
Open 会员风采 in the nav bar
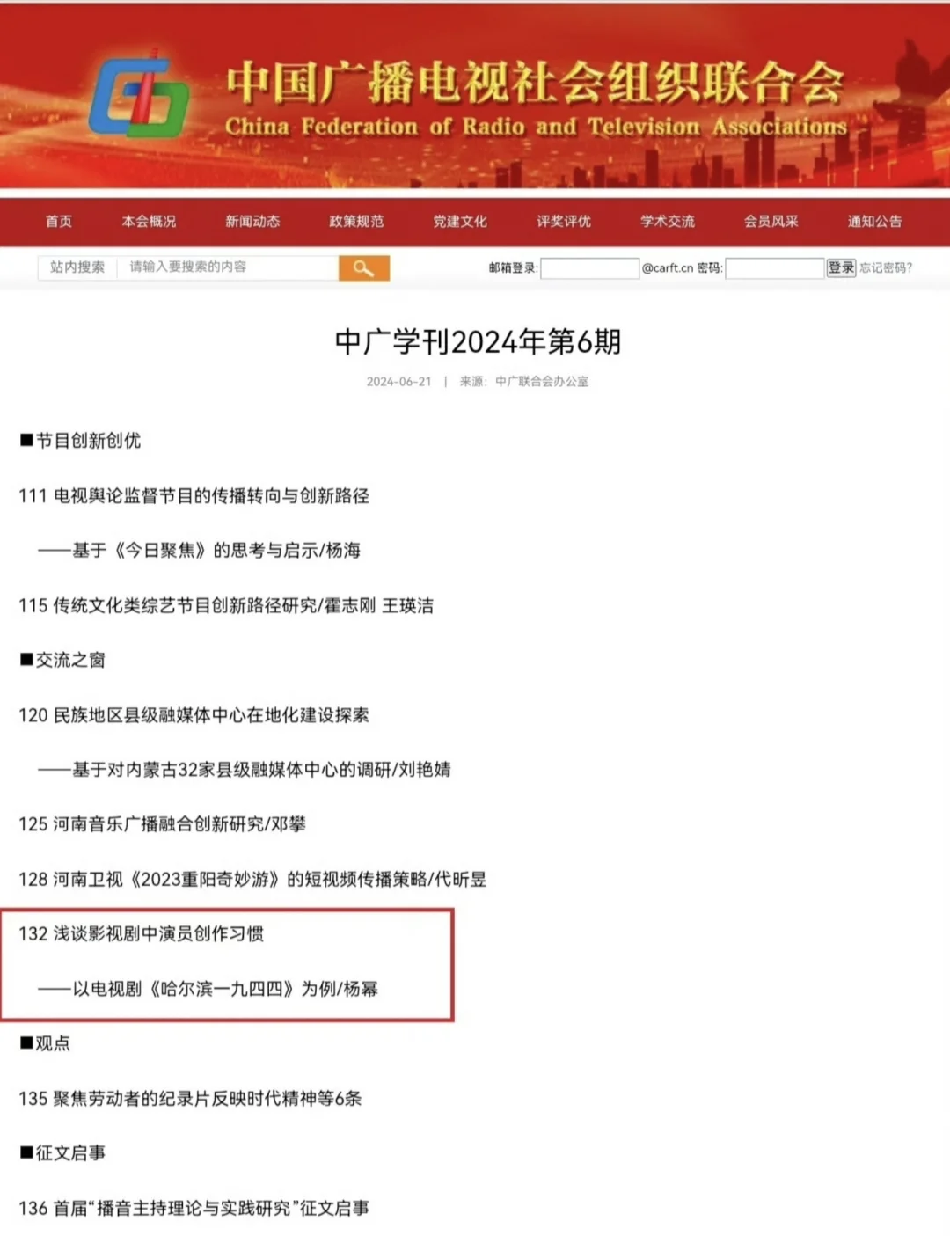[x=771, y=222]
